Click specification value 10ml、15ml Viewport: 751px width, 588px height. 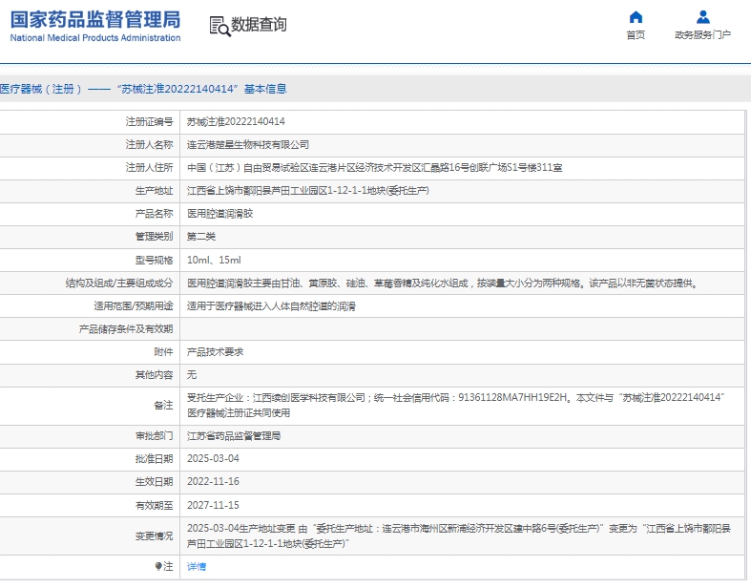(x=214, y=260)
